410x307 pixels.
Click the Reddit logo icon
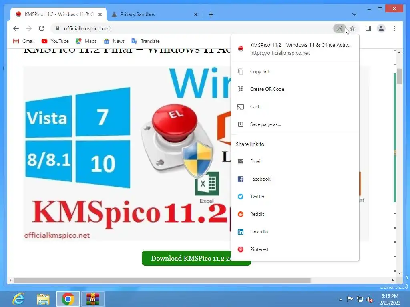click(241, 214)
